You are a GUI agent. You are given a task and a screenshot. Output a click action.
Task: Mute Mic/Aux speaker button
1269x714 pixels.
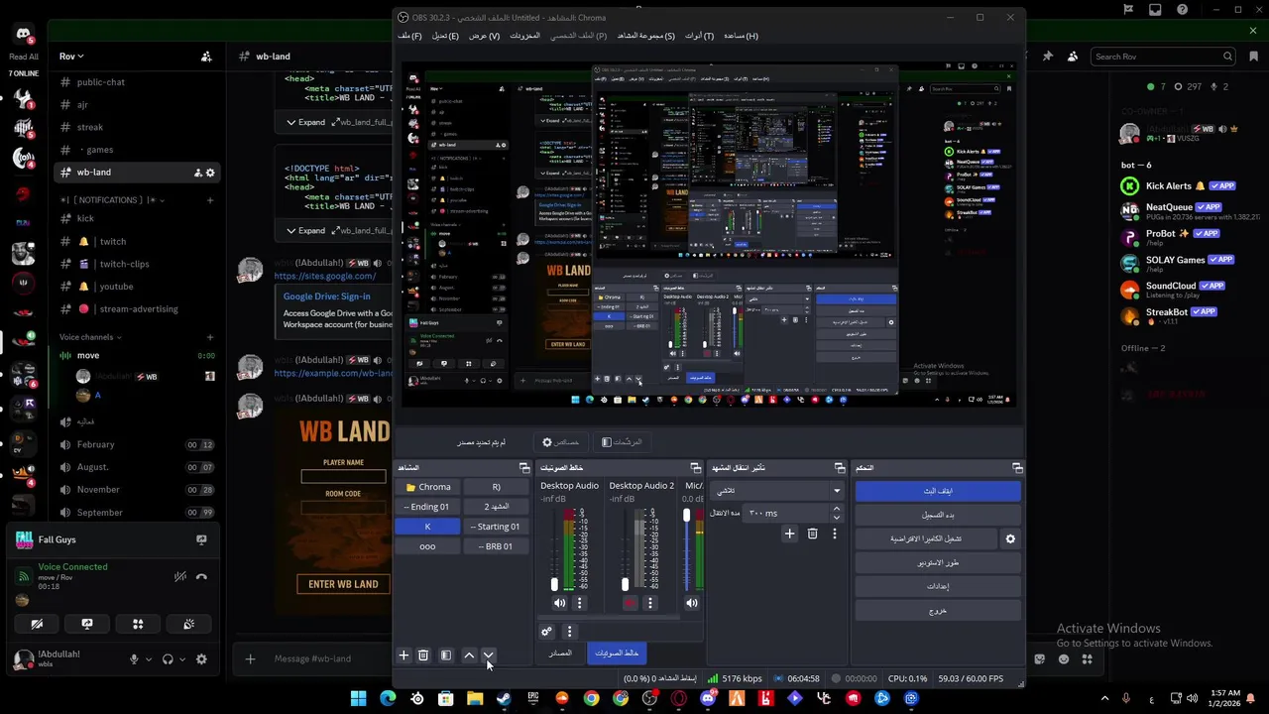pyautogui.click(x=692, y=602)
